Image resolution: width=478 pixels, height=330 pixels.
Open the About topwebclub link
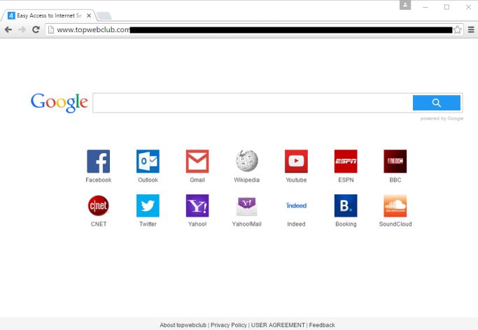coord(183,325)
